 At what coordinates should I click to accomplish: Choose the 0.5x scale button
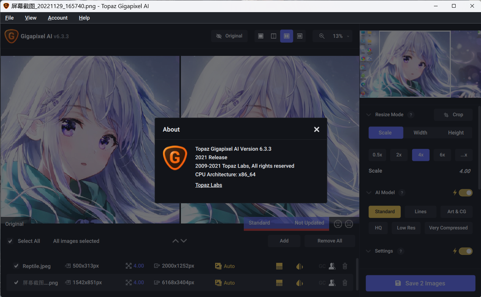(377, 155)
